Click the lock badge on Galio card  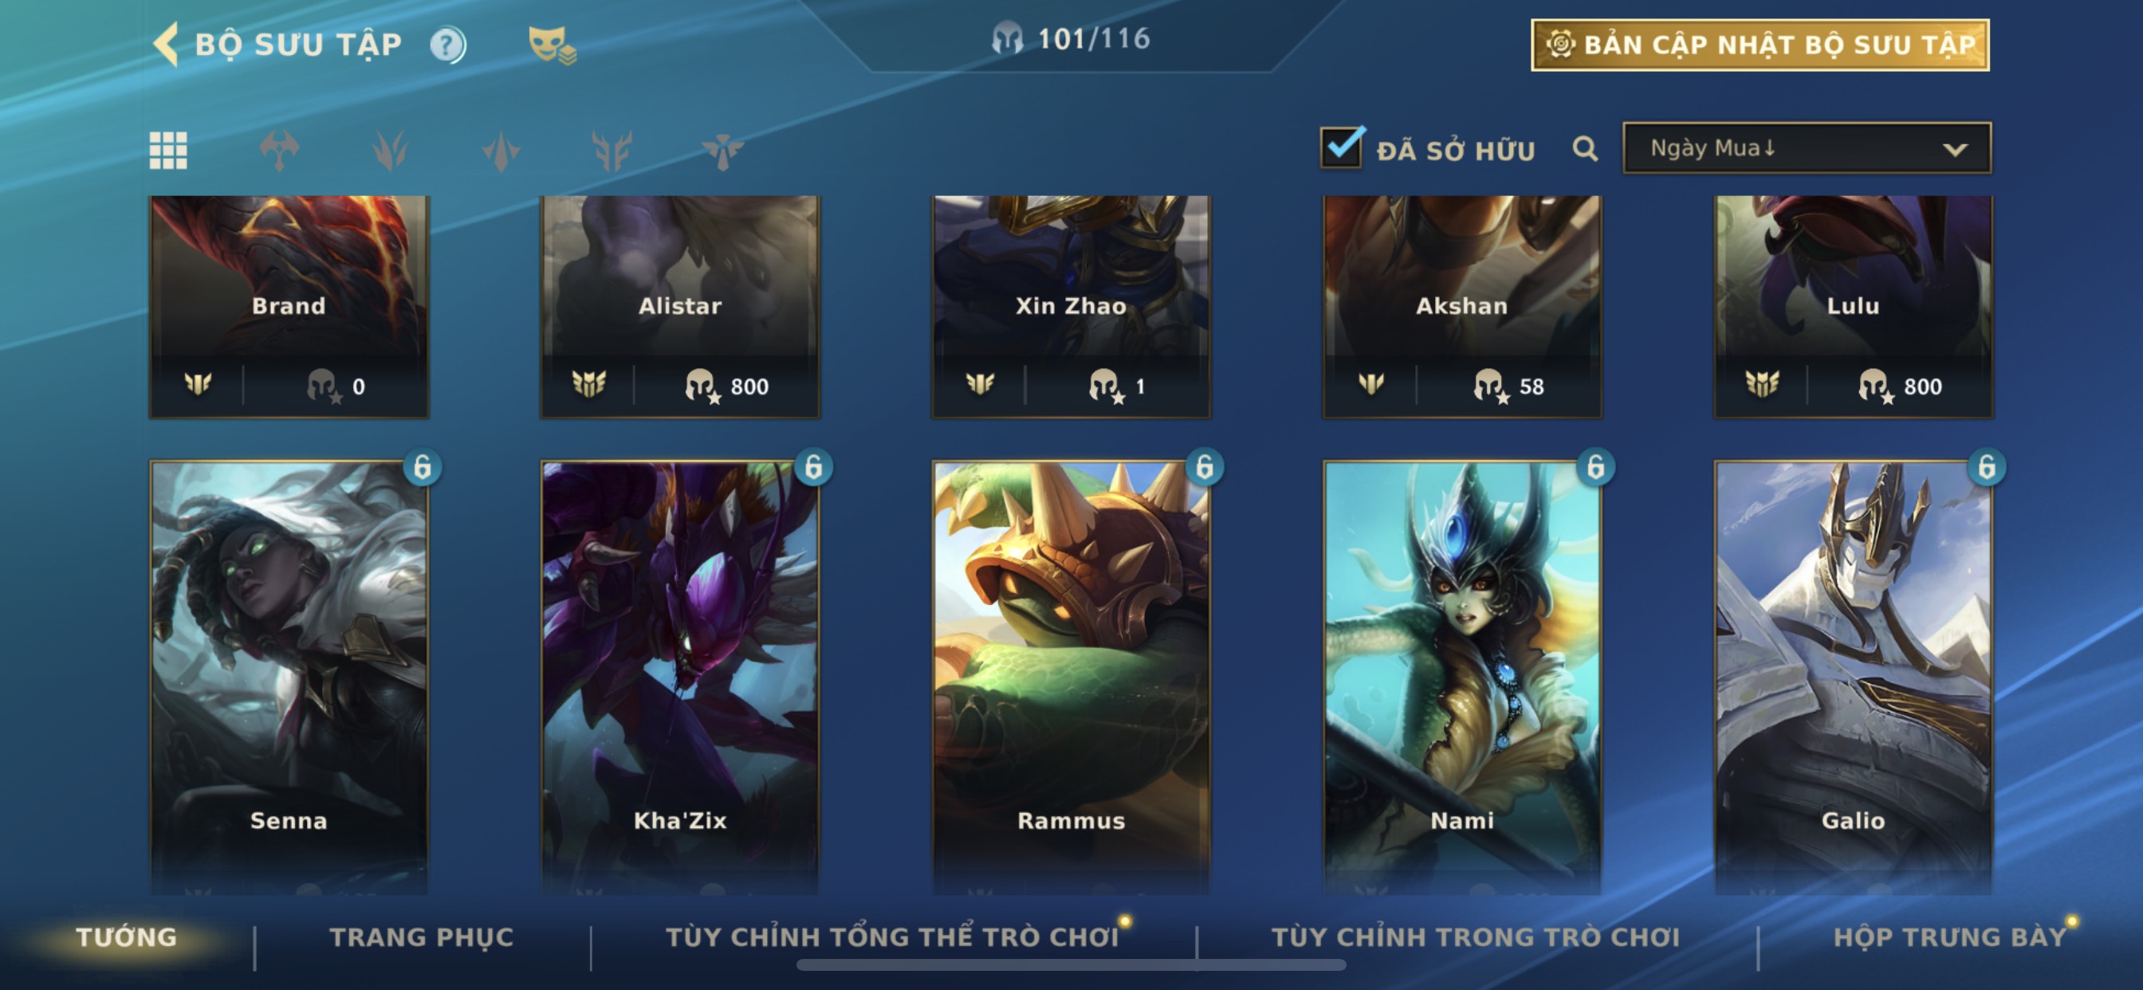pos(1986,468)
